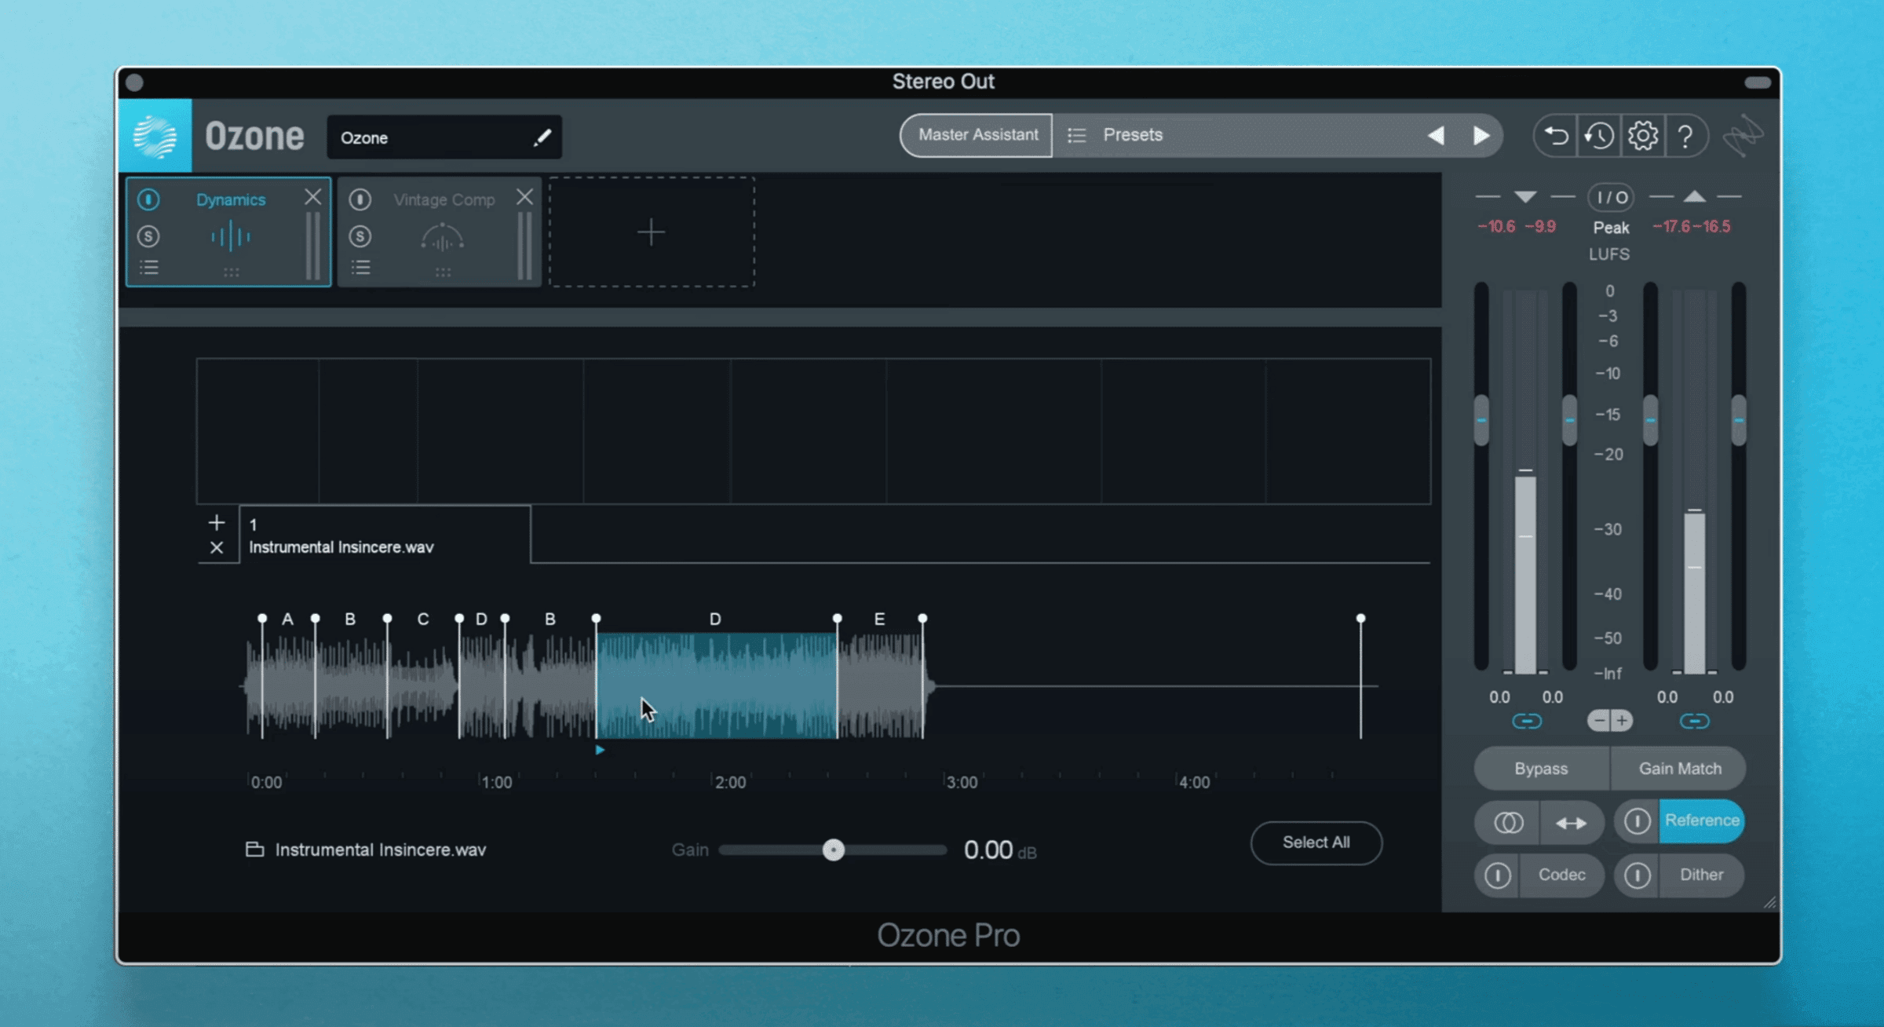1884x1027 pixels.
Task: Select the Vintage Comp module tab
Action: 440,232
